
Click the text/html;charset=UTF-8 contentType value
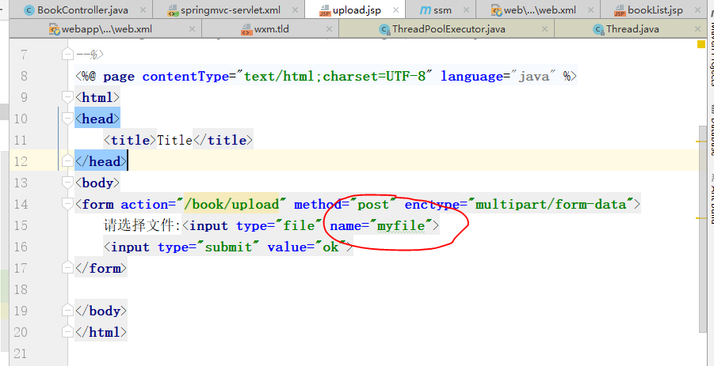pos(334,77)
